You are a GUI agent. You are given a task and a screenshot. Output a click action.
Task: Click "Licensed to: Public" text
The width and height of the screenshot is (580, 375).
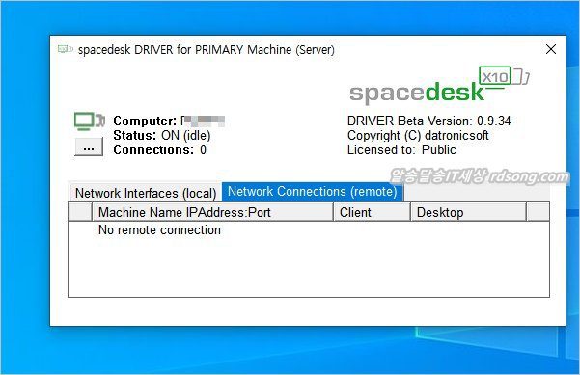click(x=401, y=150)
